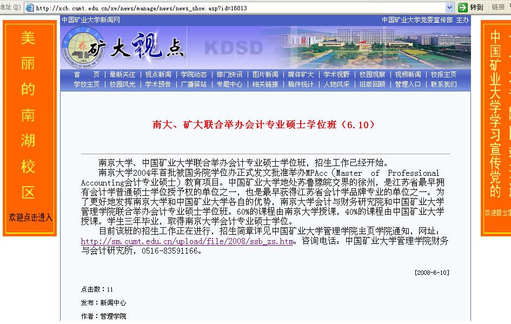Go to 旧版回顾 link
The image size is (511, 324).
(x=372, y=84)
